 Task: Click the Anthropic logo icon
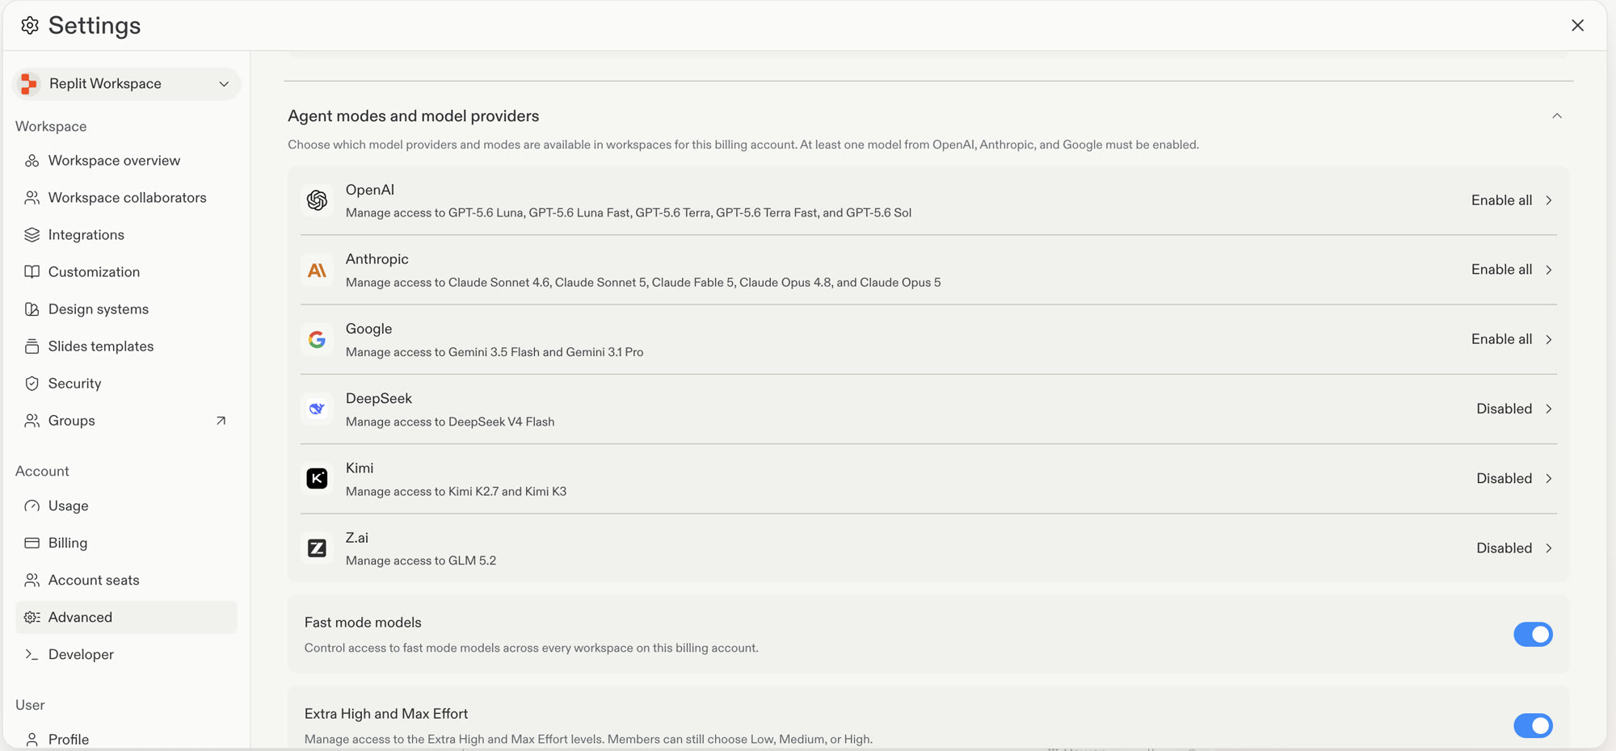317,270
